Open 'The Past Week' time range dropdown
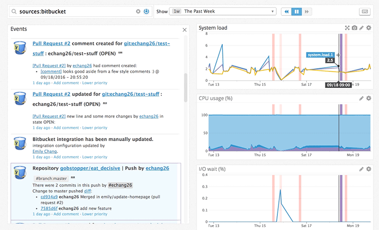 coord(223,11)
